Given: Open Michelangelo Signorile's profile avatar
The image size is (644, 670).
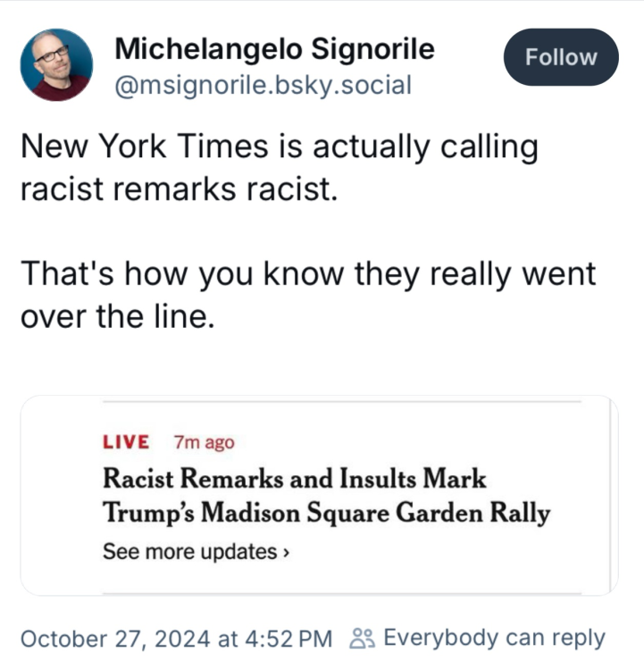Looking at the screenshot, I should pyautogui.click(x=56, y=64).
